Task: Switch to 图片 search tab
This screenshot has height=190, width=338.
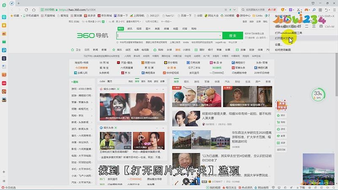Action: [148, 29]
